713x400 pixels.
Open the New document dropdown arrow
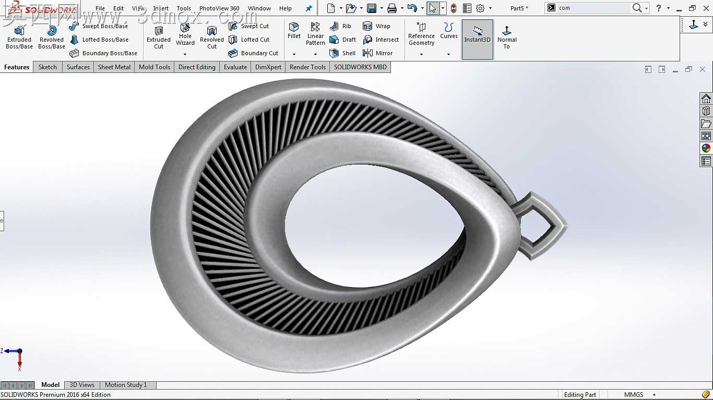[x=341, y=8]
